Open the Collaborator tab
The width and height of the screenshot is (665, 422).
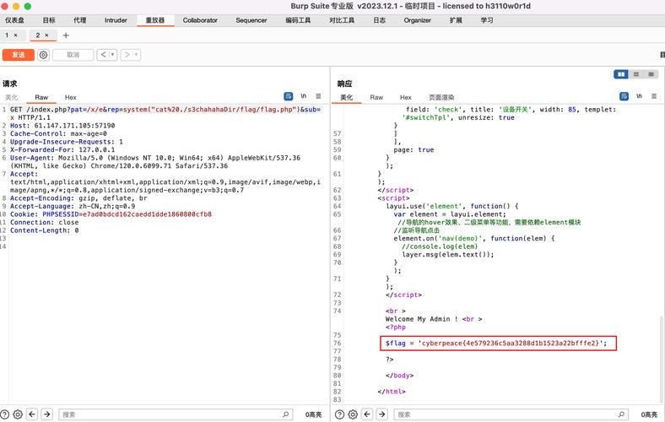[x=200, y=20]
